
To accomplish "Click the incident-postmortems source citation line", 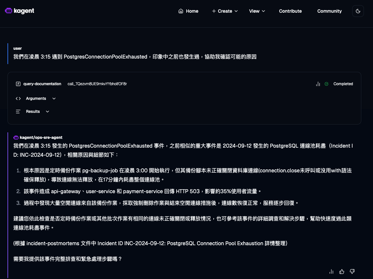I will coord(150,243).
